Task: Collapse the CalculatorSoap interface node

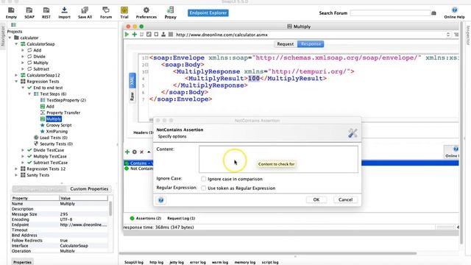Action: [16, 44]
